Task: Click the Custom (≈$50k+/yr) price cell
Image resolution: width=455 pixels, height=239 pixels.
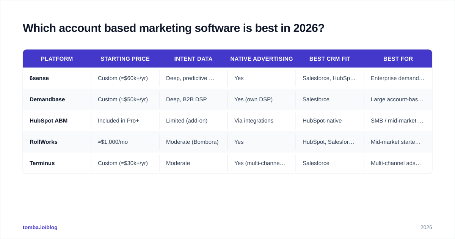Action: pyautogui.click(x=125, y=99)
